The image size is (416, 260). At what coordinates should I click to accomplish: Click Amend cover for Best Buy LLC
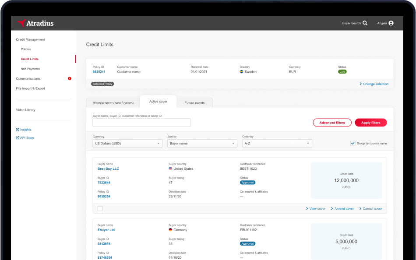tap(342, 208)
